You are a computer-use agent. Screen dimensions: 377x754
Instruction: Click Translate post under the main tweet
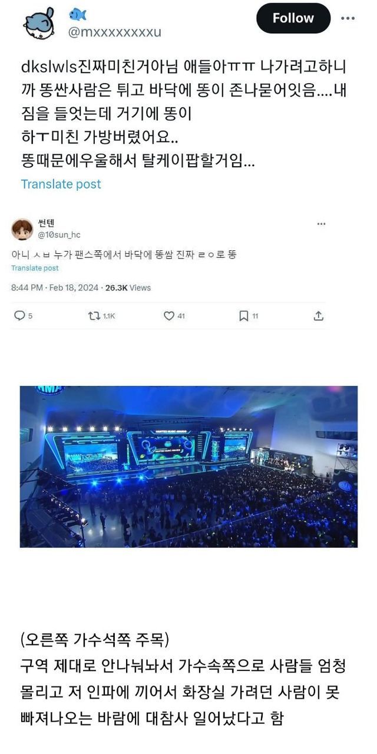61,184
